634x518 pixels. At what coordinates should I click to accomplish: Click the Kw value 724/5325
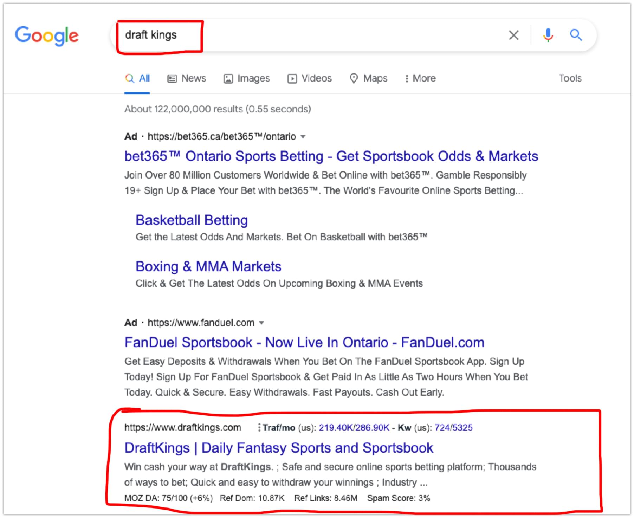coord(453,428)
